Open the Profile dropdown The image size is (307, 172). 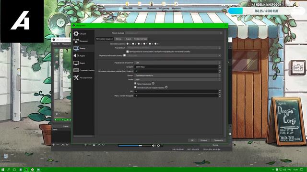pos(177,80)
